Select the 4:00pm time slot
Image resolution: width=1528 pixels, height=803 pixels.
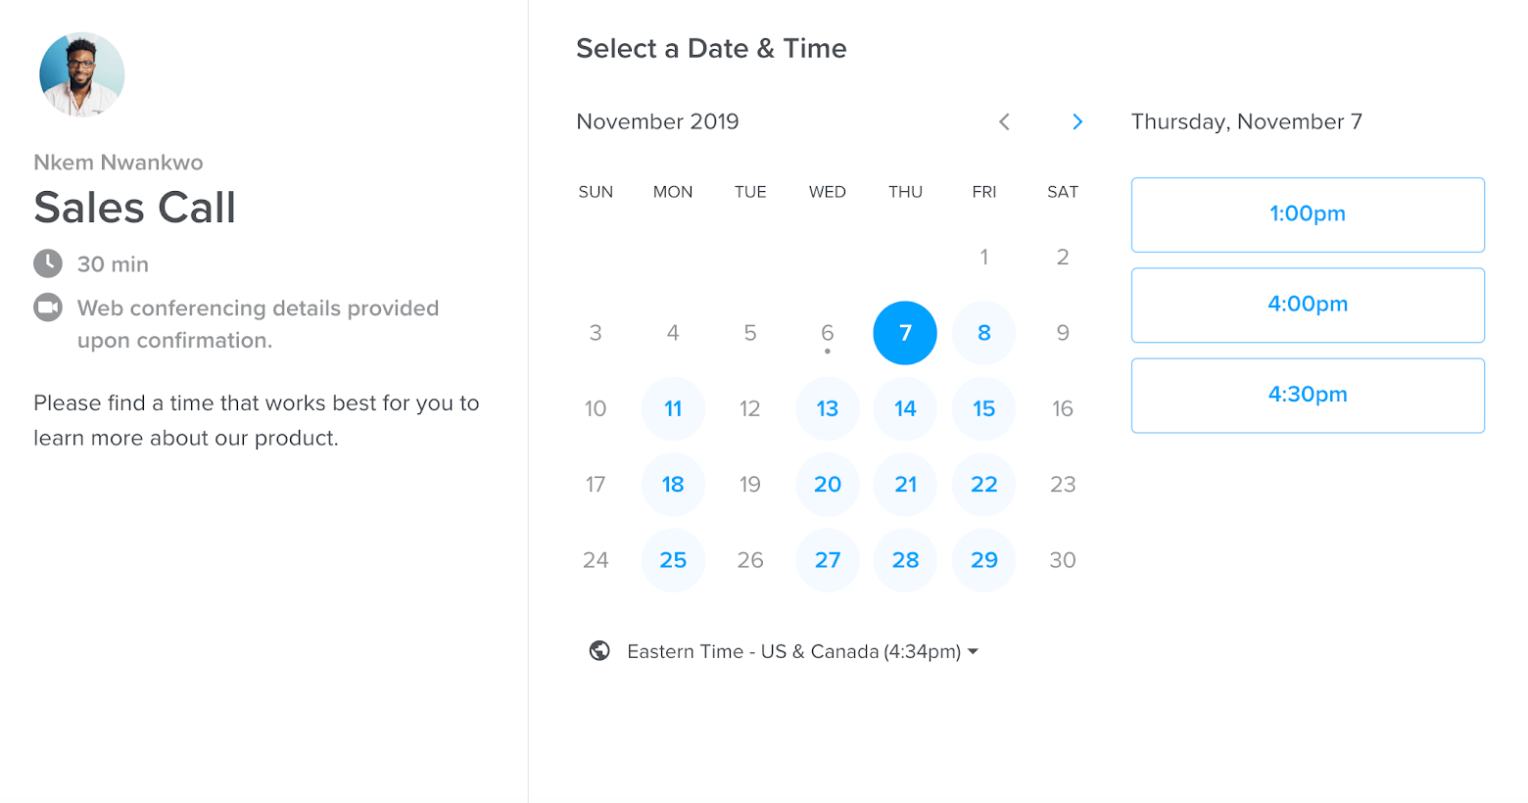tap(1308, 305)
